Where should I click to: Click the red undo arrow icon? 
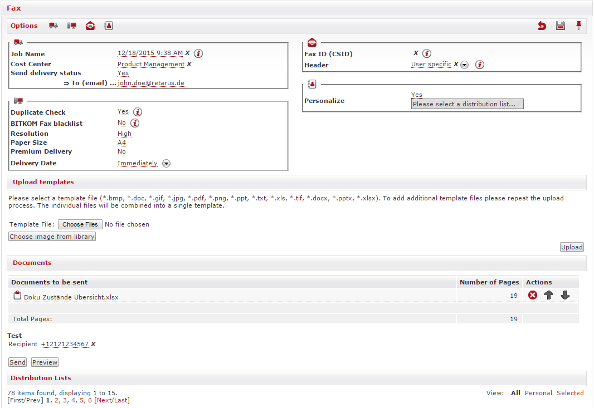542,26
